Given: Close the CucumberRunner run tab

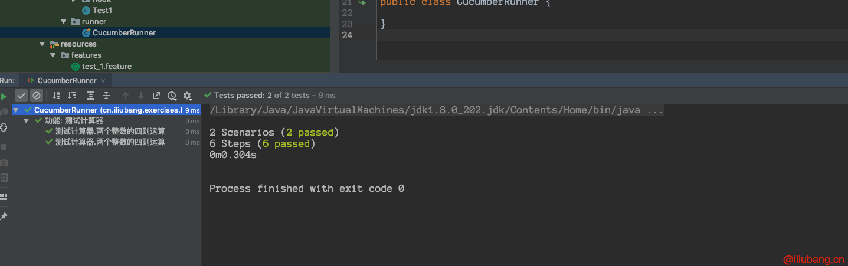Looking at the screenshot, I should pyautogui.click(x=103, y=81).
